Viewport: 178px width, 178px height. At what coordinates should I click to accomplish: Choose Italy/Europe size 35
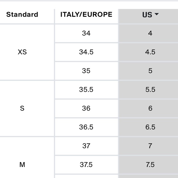[x=87, y=71]
